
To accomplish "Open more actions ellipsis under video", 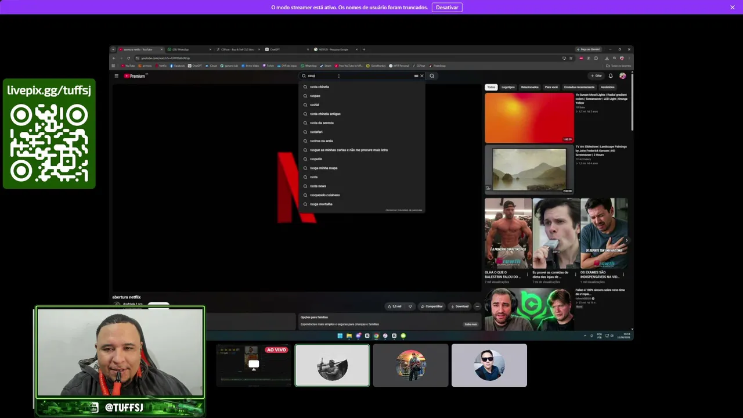I will tap(477, 307).
